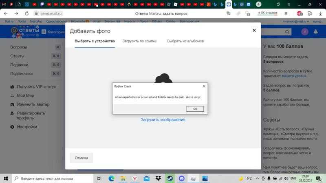Open sidebar 'Мой Мир' item

tap(22, 96)
